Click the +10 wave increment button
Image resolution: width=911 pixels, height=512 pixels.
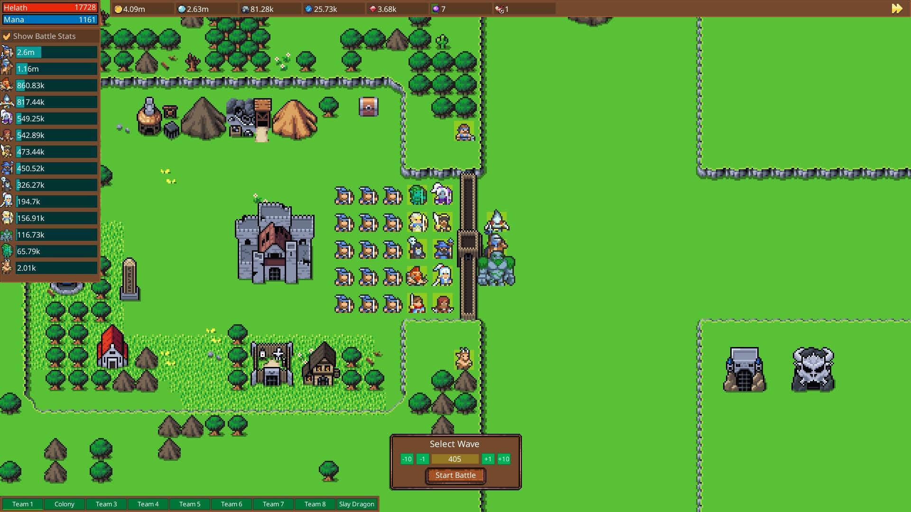[x=503, y=459]
